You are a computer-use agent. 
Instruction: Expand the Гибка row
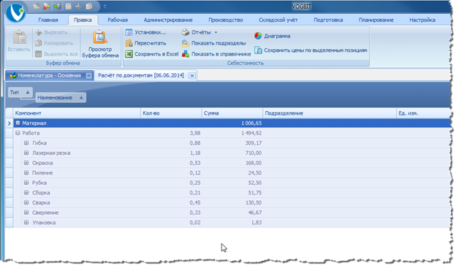26,143
